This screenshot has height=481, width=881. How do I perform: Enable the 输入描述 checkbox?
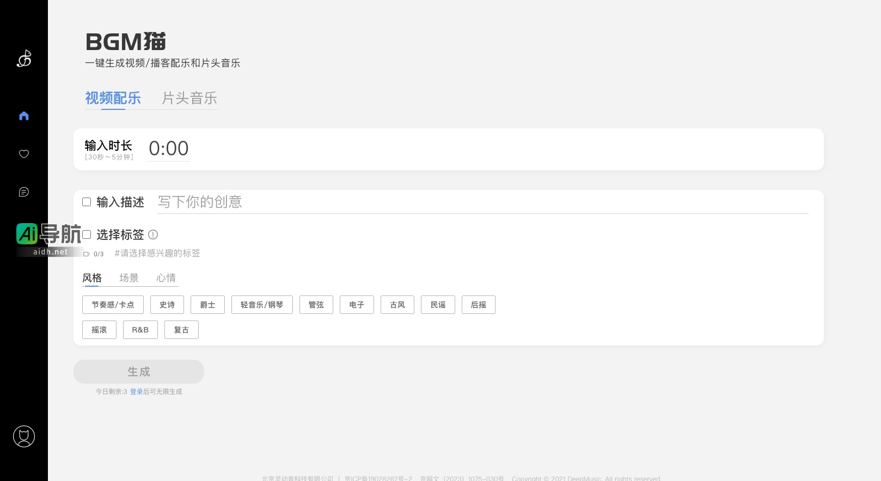[x=87, y=202]
